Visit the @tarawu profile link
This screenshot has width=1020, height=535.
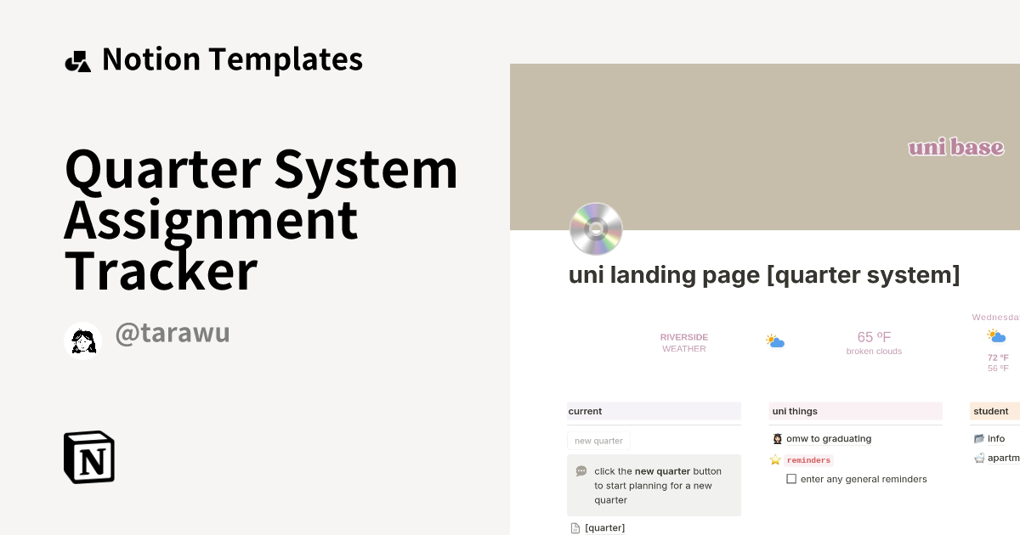pos(173,332)
